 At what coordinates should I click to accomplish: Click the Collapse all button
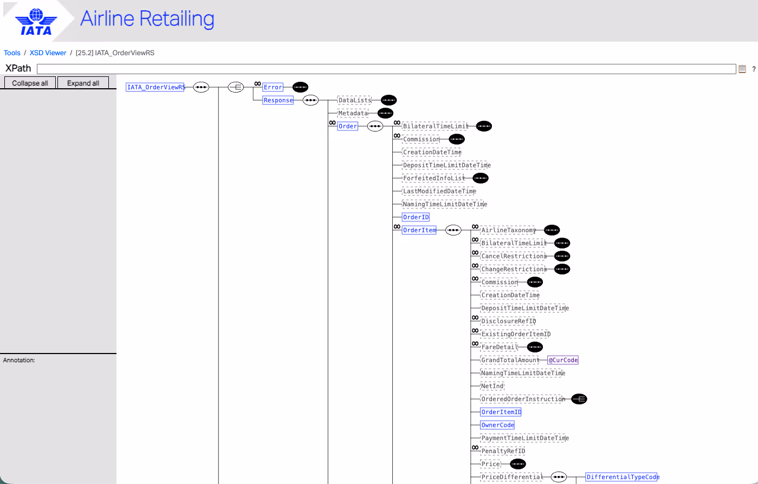coord(30,83)
